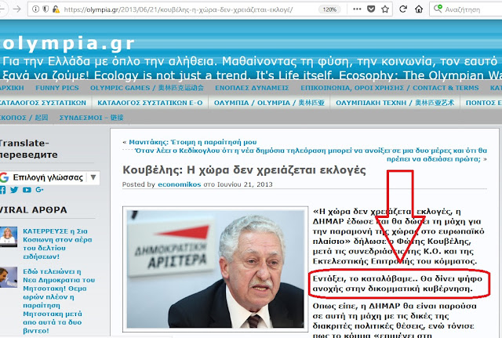
Task: Open the Google Plus social icon
Action: [39, 190]
